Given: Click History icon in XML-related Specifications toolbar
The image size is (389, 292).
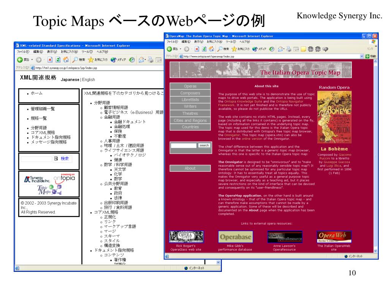Looking at the screenshot, I should click(132, 60).
